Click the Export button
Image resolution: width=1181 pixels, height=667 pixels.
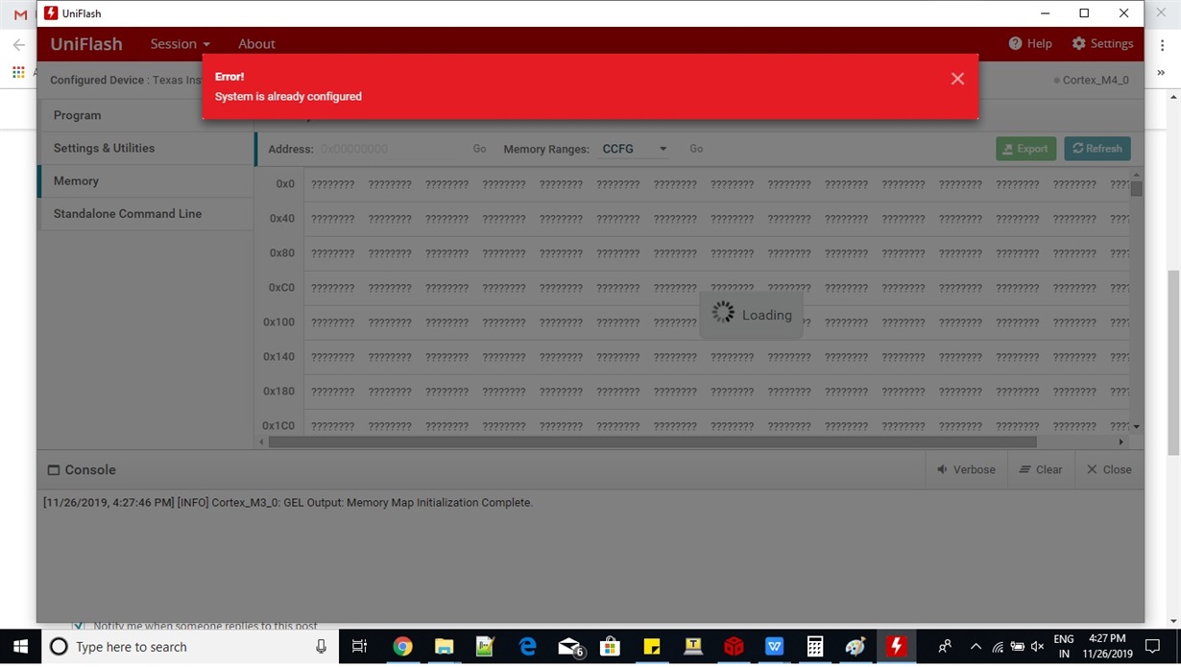tap(1025, 149)
